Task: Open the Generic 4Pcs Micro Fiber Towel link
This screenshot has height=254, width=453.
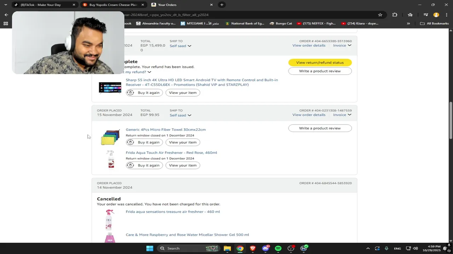Action: tap(166, 130)
